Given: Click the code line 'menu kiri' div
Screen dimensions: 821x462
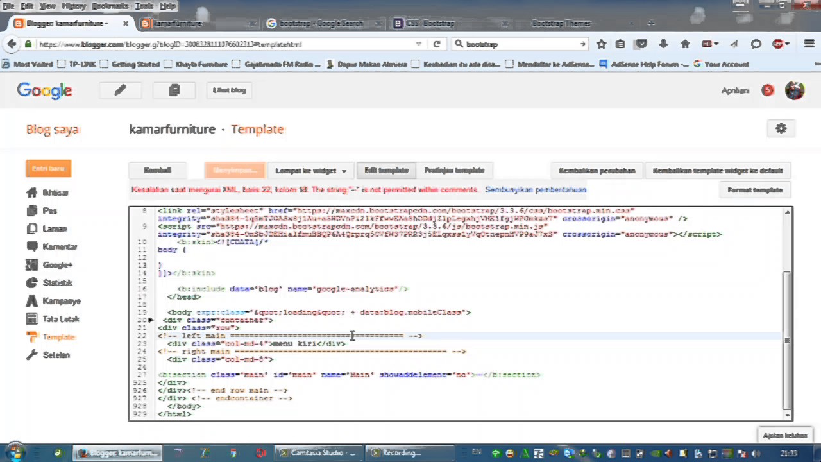Looking at the screenshot, I should [x=256, y=343].
